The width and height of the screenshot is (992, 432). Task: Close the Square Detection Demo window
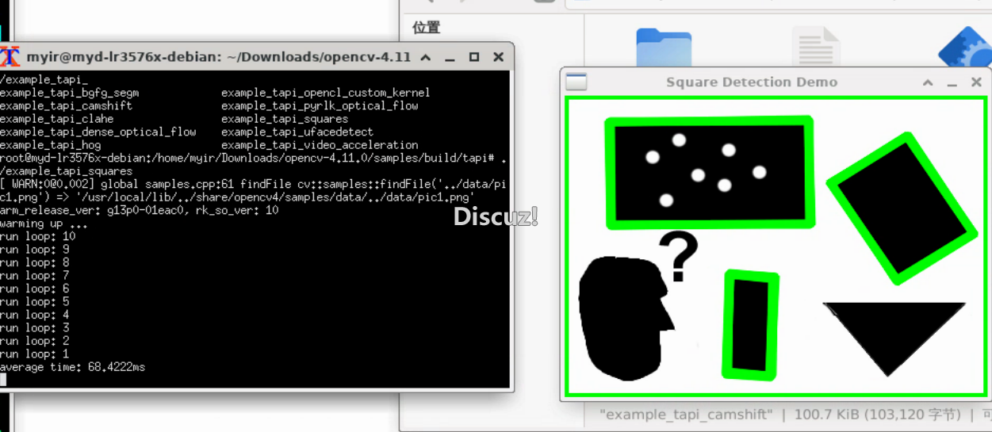tap(975, 82)
